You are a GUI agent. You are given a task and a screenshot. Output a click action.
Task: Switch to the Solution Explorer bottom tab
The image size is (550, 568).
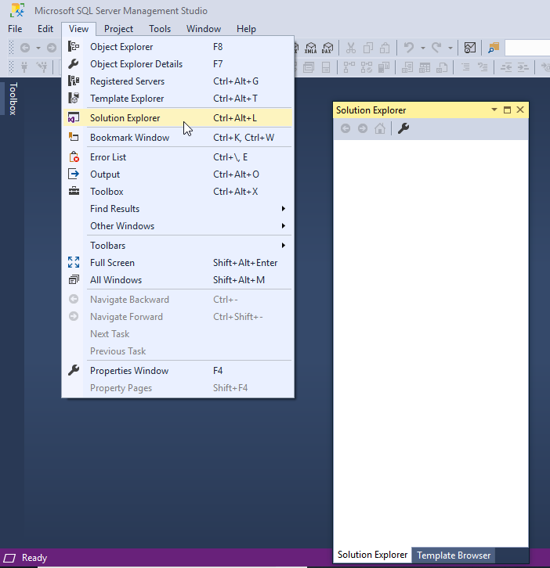coord(373,555)
